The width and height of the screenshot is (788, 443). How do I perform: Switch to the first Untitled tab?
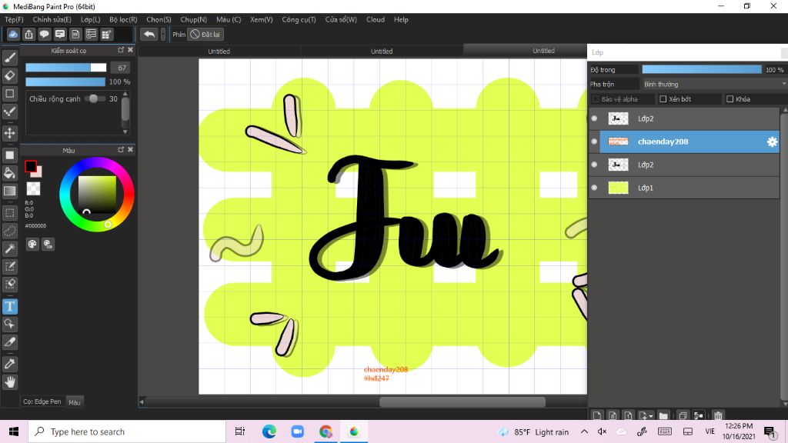(219, 51)
